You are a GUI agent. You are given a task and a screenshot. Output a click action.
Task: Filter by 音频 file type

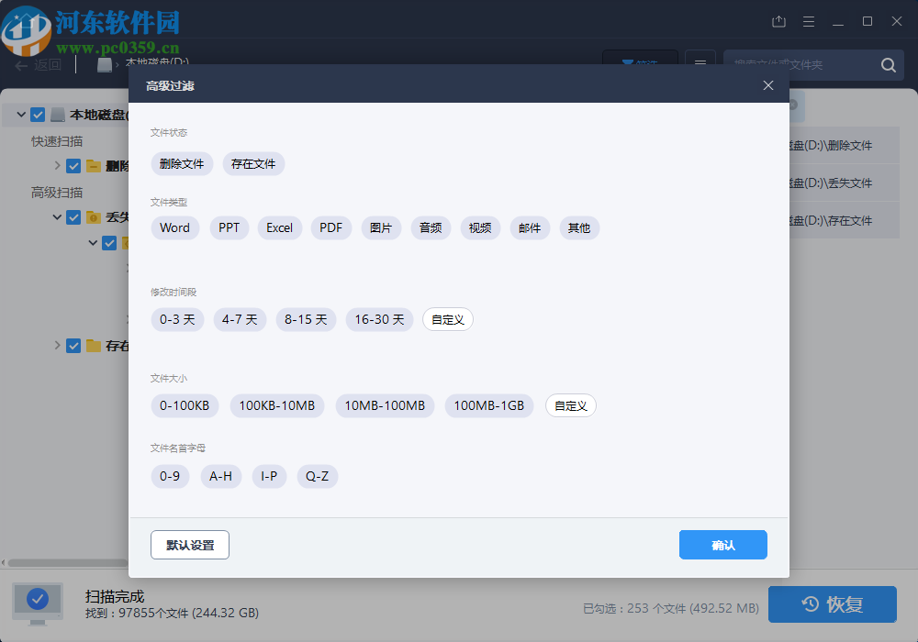click(x=431, y=228)
